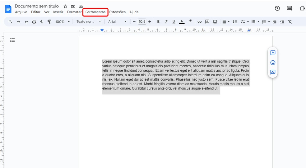Add an emoji reaction
Viewport: 306px width, 168px height.
(273, 62)
